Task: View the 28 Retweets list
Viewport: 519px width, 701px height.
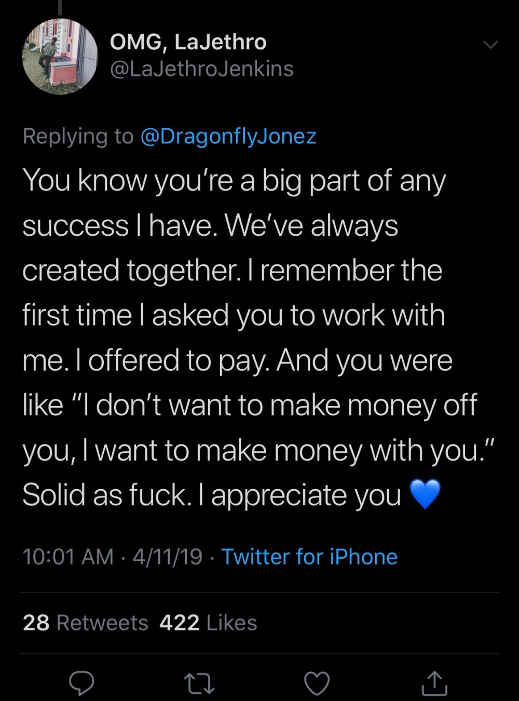Action: tap(86, 623)
